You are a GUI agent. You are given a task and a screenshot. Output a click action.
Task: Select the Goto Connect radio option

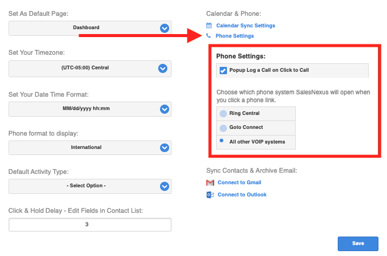(223, 128)
